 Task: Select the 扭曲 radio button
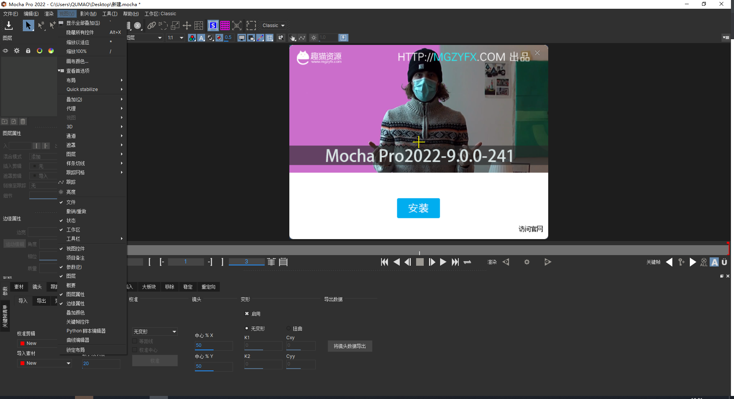(x=289, y=328)
